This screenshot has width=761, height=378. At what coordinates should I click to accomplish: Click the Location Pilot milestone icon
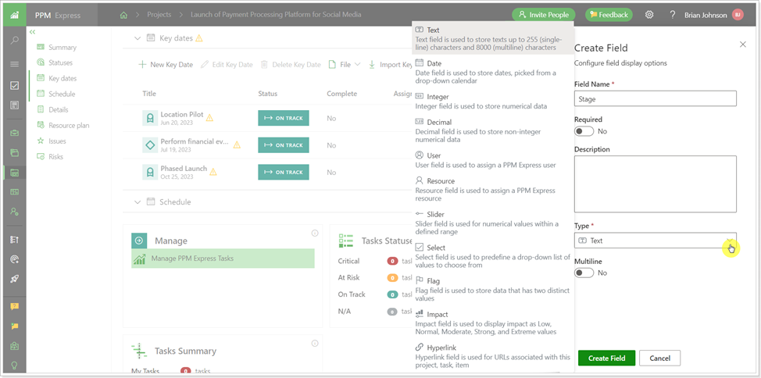click(150, 118)
